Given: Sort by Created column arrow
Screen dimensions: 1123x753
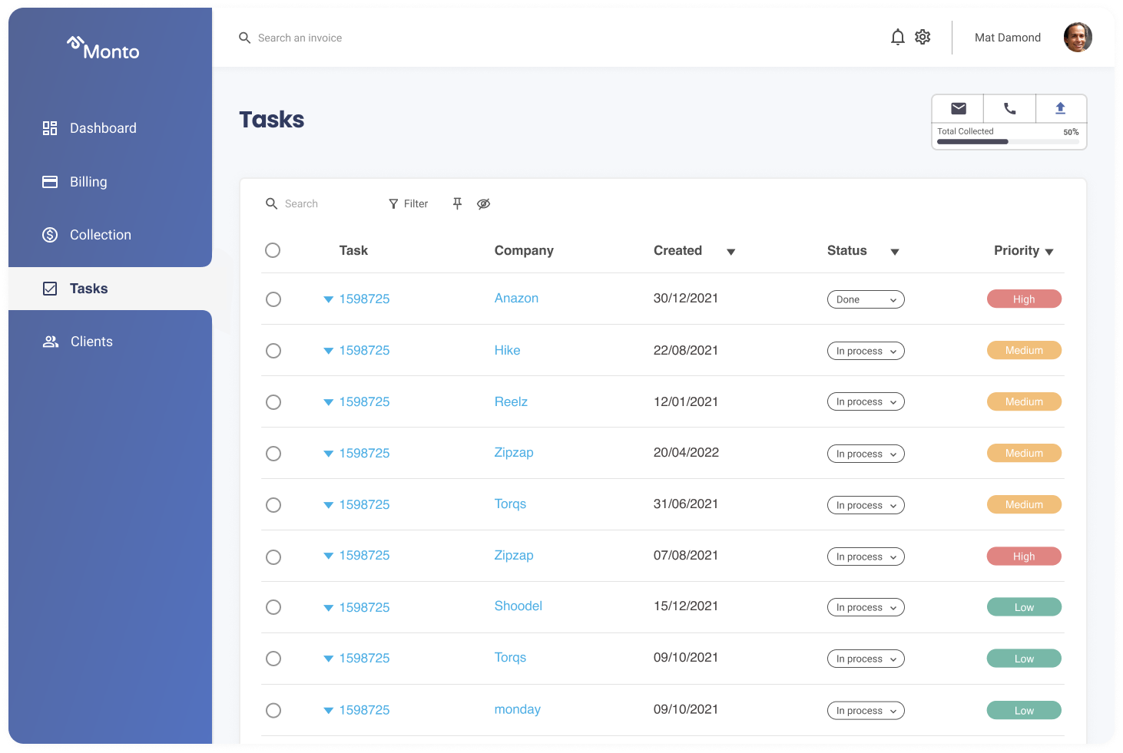Looking at the screenshot, I should (x=731, y=252).
